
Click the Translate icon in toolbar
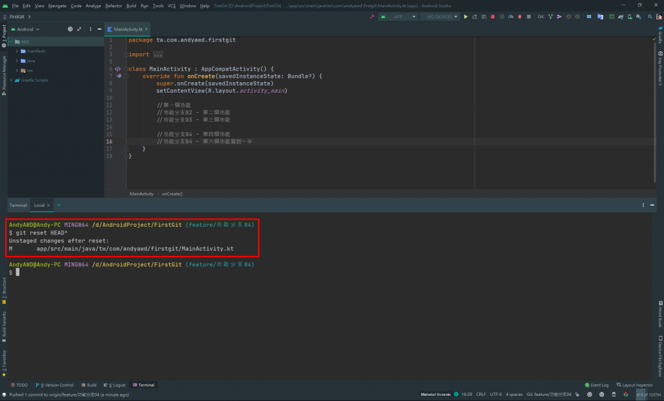(x=600, y=16)
